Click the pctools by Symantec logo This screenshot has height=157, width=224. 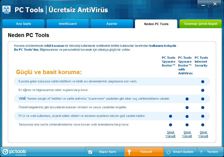click(15, 152)
